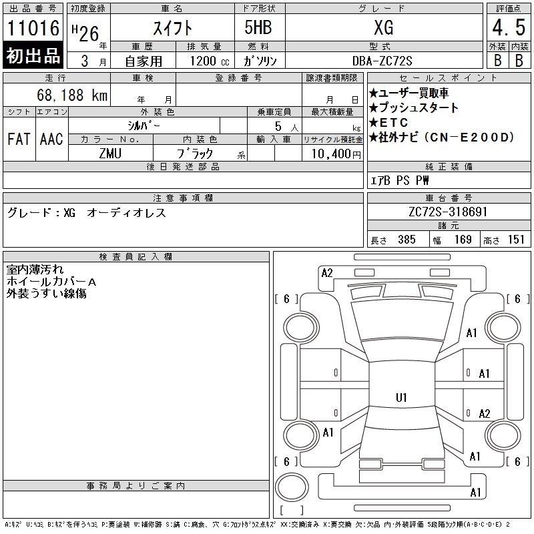The height and width of the screenshot is (534, 534).
Task: Click the プッシュスタート star sales point
Action: 414,107
